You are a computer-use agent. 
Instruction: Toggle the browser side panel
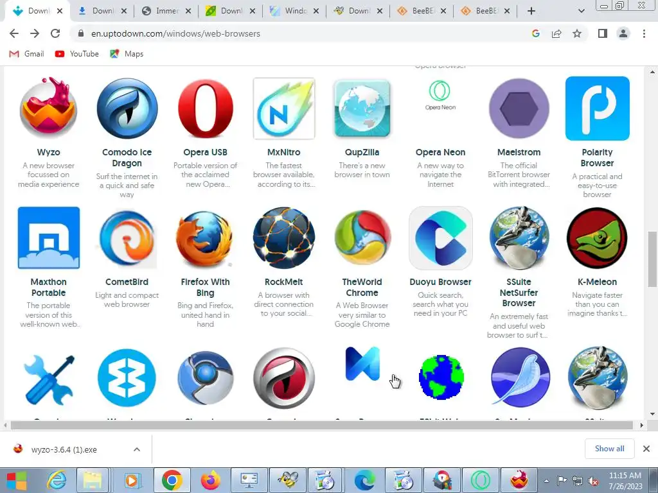603,33
